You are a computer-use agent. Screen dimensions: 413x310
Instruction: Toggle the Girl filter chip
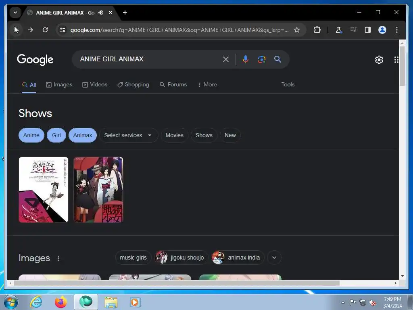pyautogui.click(x=56, y=135)
